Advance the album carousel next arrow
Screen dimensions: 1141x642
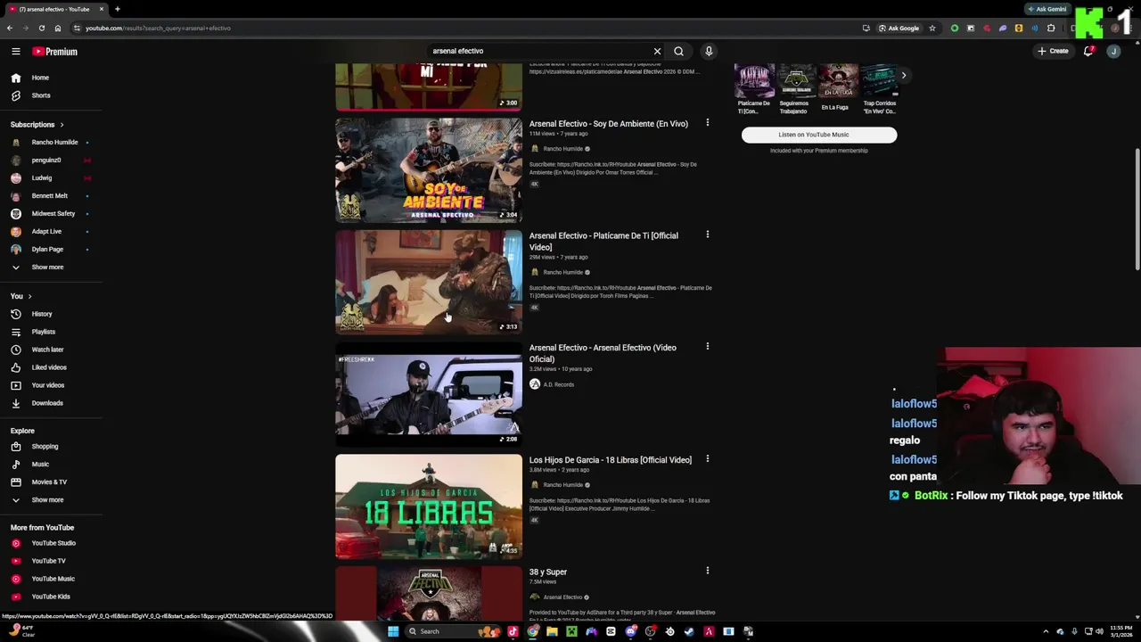click(903, 75)
